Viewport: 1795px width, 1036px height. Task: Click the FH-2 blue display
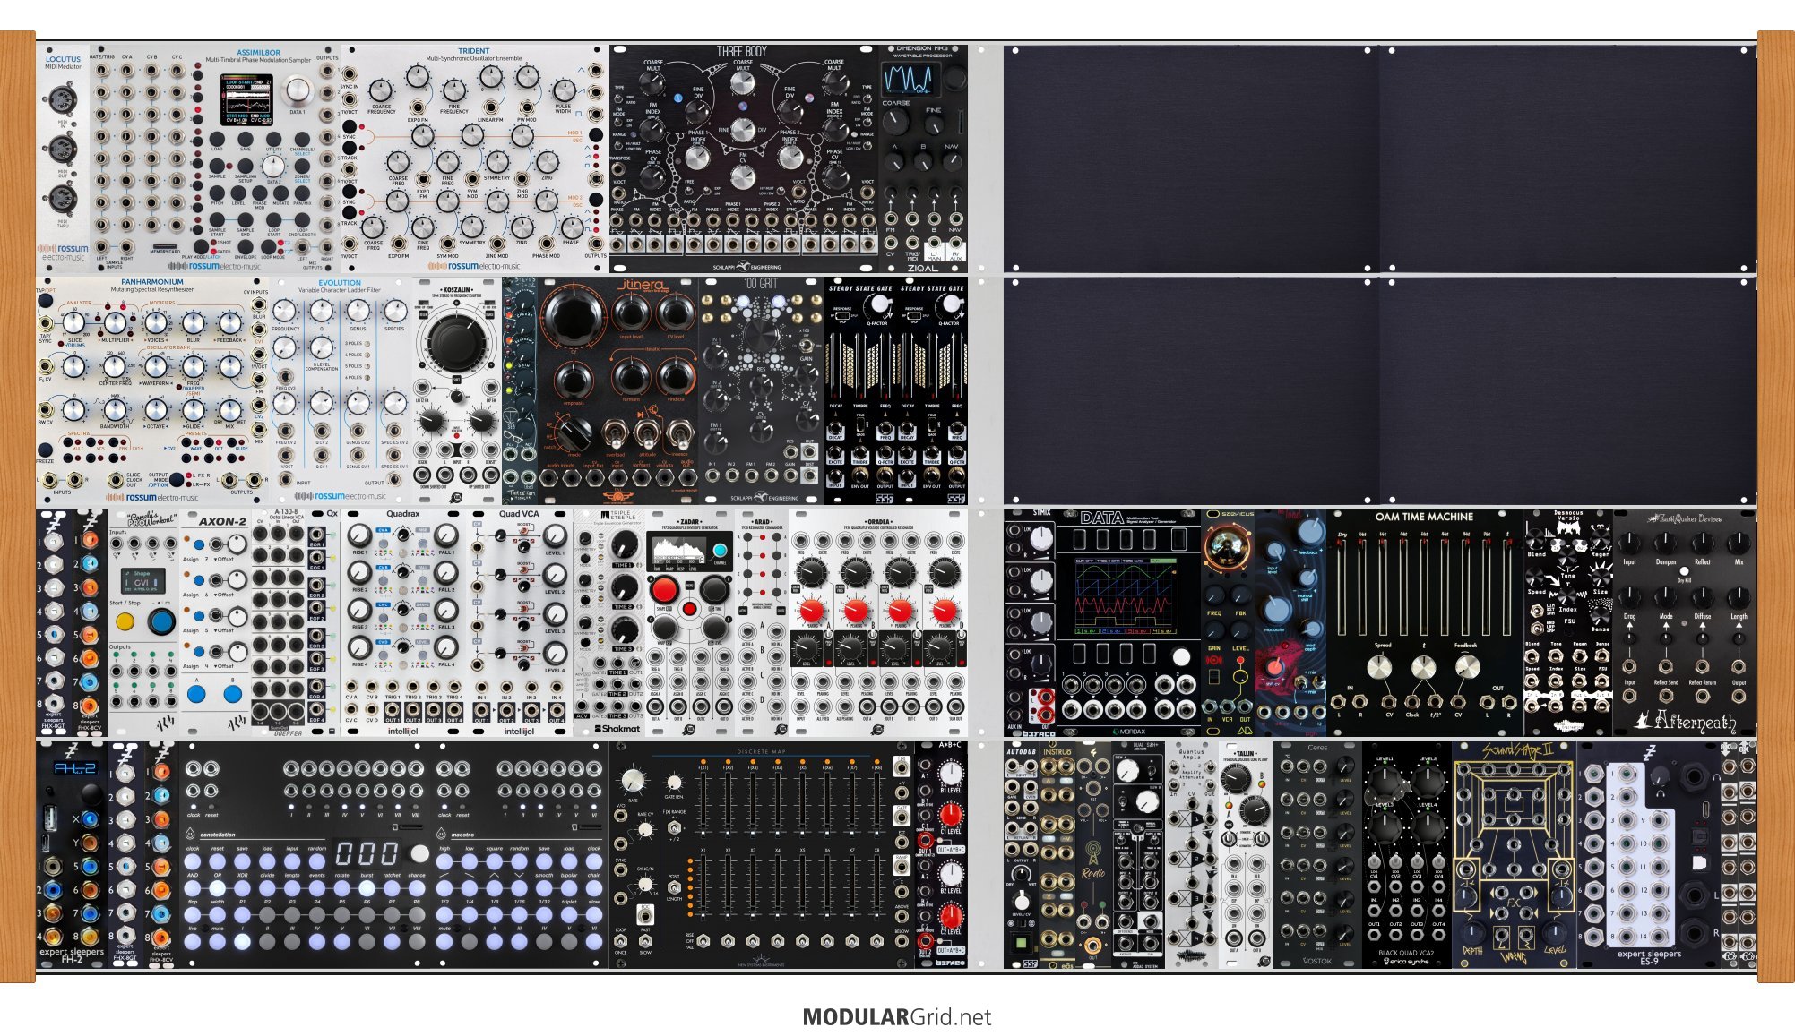(x=74, y=768)
